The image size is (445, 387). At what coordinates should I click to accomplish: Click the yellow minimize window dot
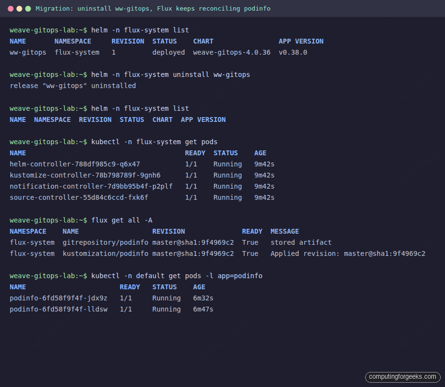click(x=19, y=9)
